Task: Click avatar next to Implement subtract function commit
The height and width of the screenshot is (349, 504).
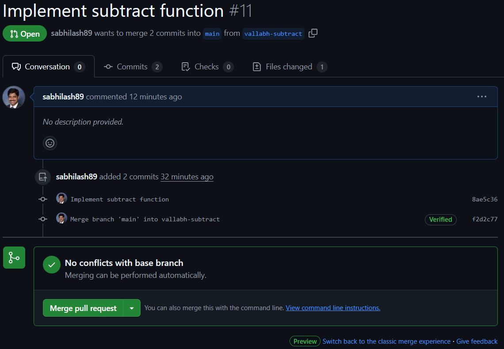Action: tap(61, 199)
